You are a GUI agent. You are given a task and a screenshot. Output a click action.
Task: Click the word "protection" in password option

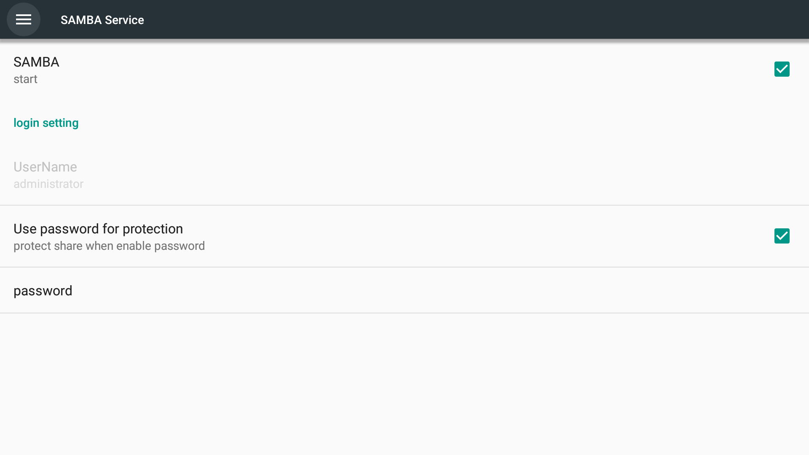tap(153, 229)
